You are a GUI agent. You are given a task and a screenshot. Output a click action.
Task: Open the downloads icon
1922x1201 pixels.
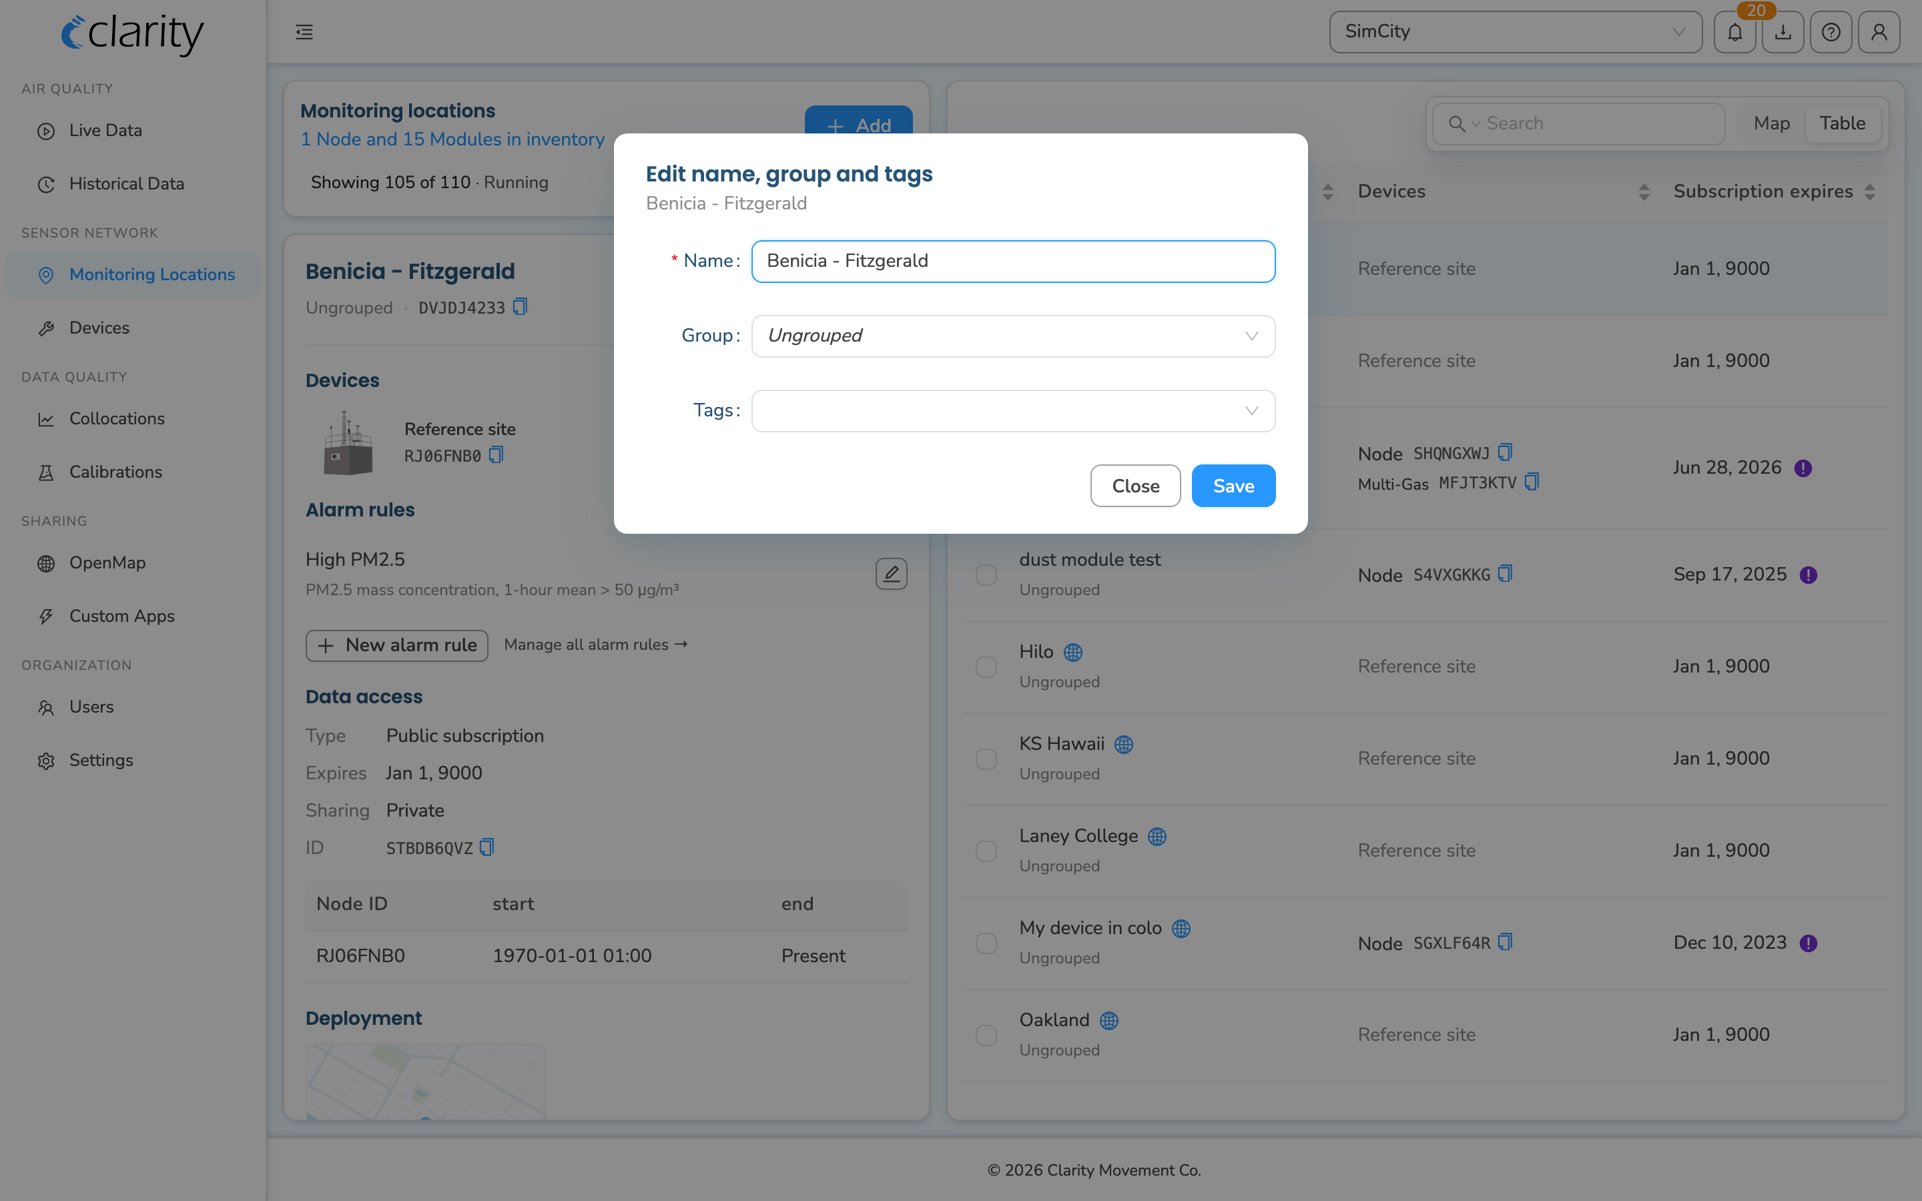(x=1783, y=32)
